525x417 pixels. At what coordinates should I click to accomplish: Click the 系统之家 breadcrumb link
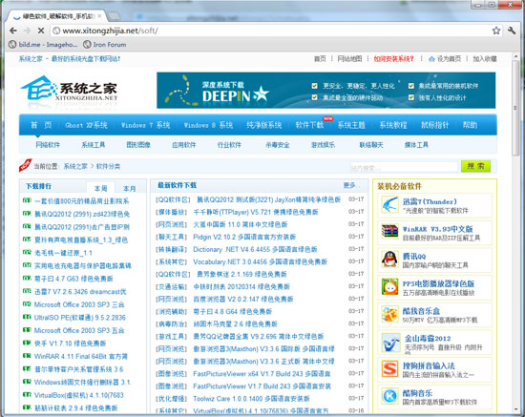click(x=75, y=166)
